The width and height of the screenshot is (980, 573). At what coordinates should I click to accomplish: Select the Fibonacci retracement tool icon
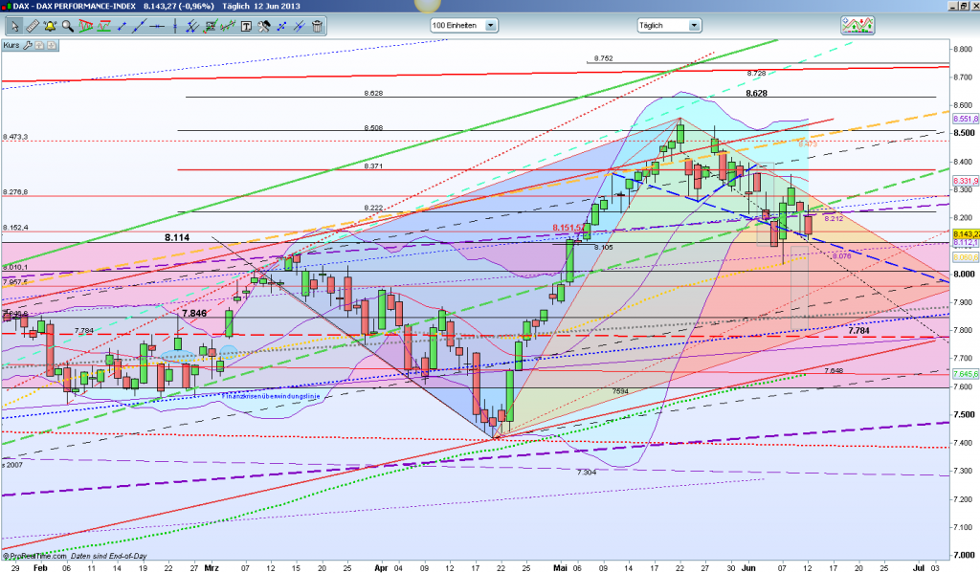(x=211, y=26)
